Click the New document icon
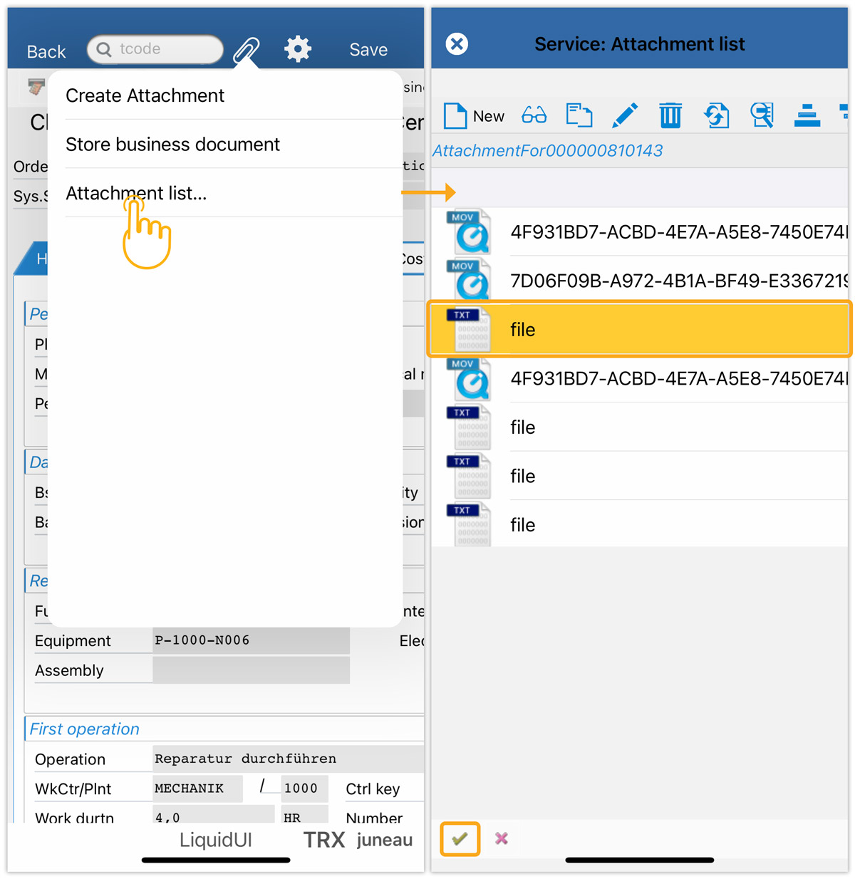This screenshot has height=879, width=855. click(x=456, y=115)
